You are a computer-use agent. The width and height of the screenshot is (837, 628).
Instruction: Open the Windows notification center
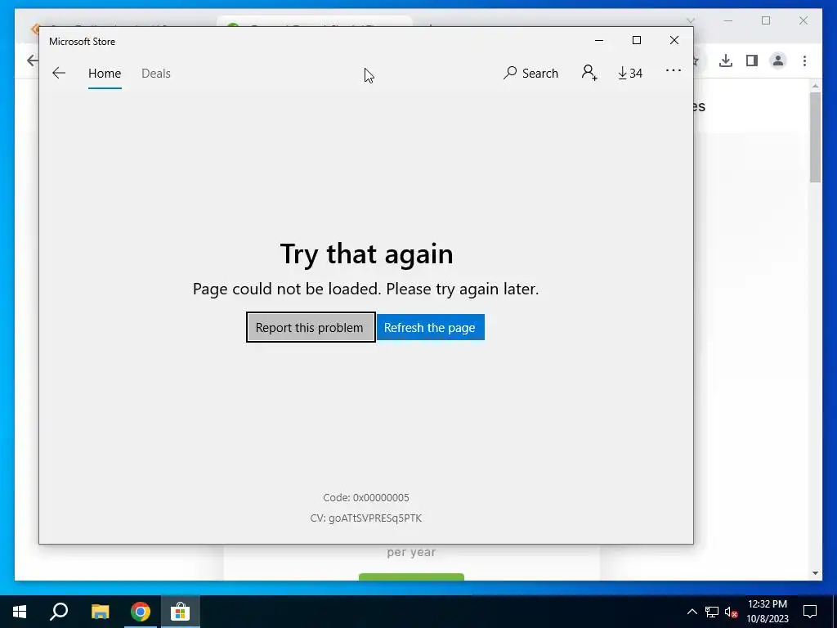[810, 612]
